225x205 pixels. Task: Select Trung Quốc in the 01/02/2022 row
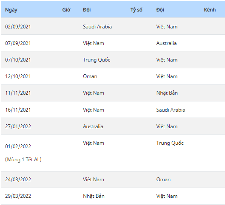[x=170, y=143]
